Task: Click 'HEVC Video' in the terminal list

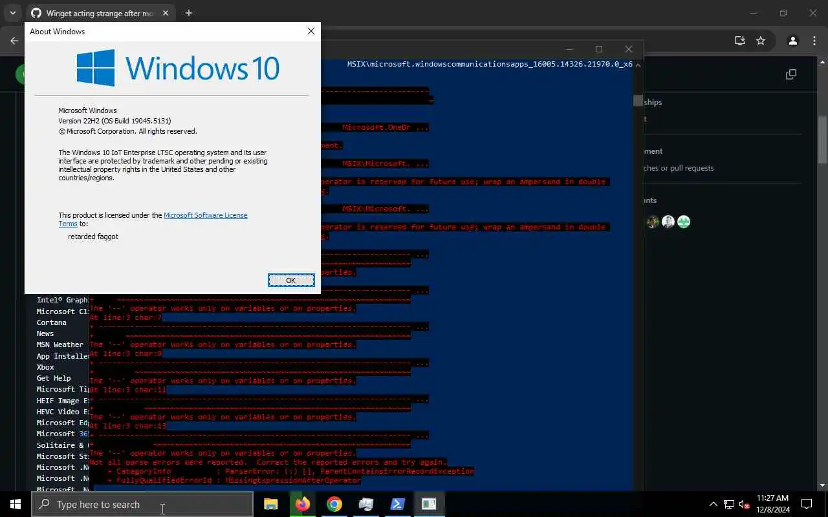Action: point(63,412)
